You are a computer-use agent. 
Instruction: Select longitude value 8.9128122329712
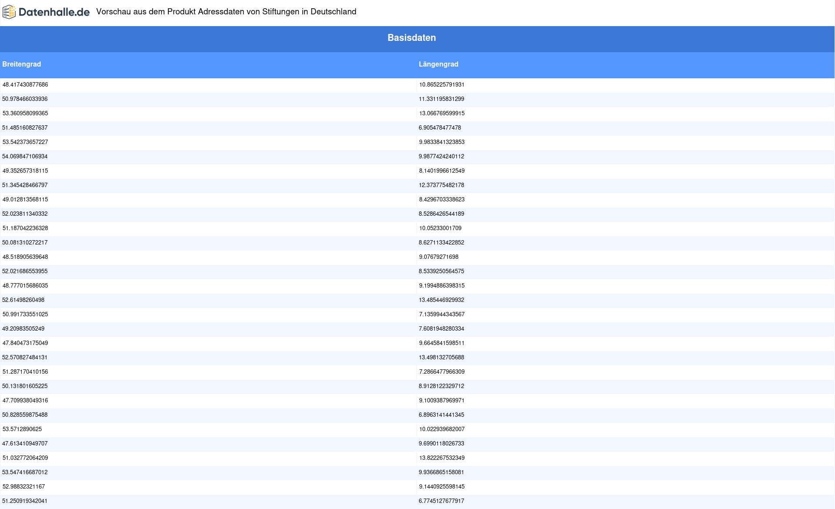point(441,386)
